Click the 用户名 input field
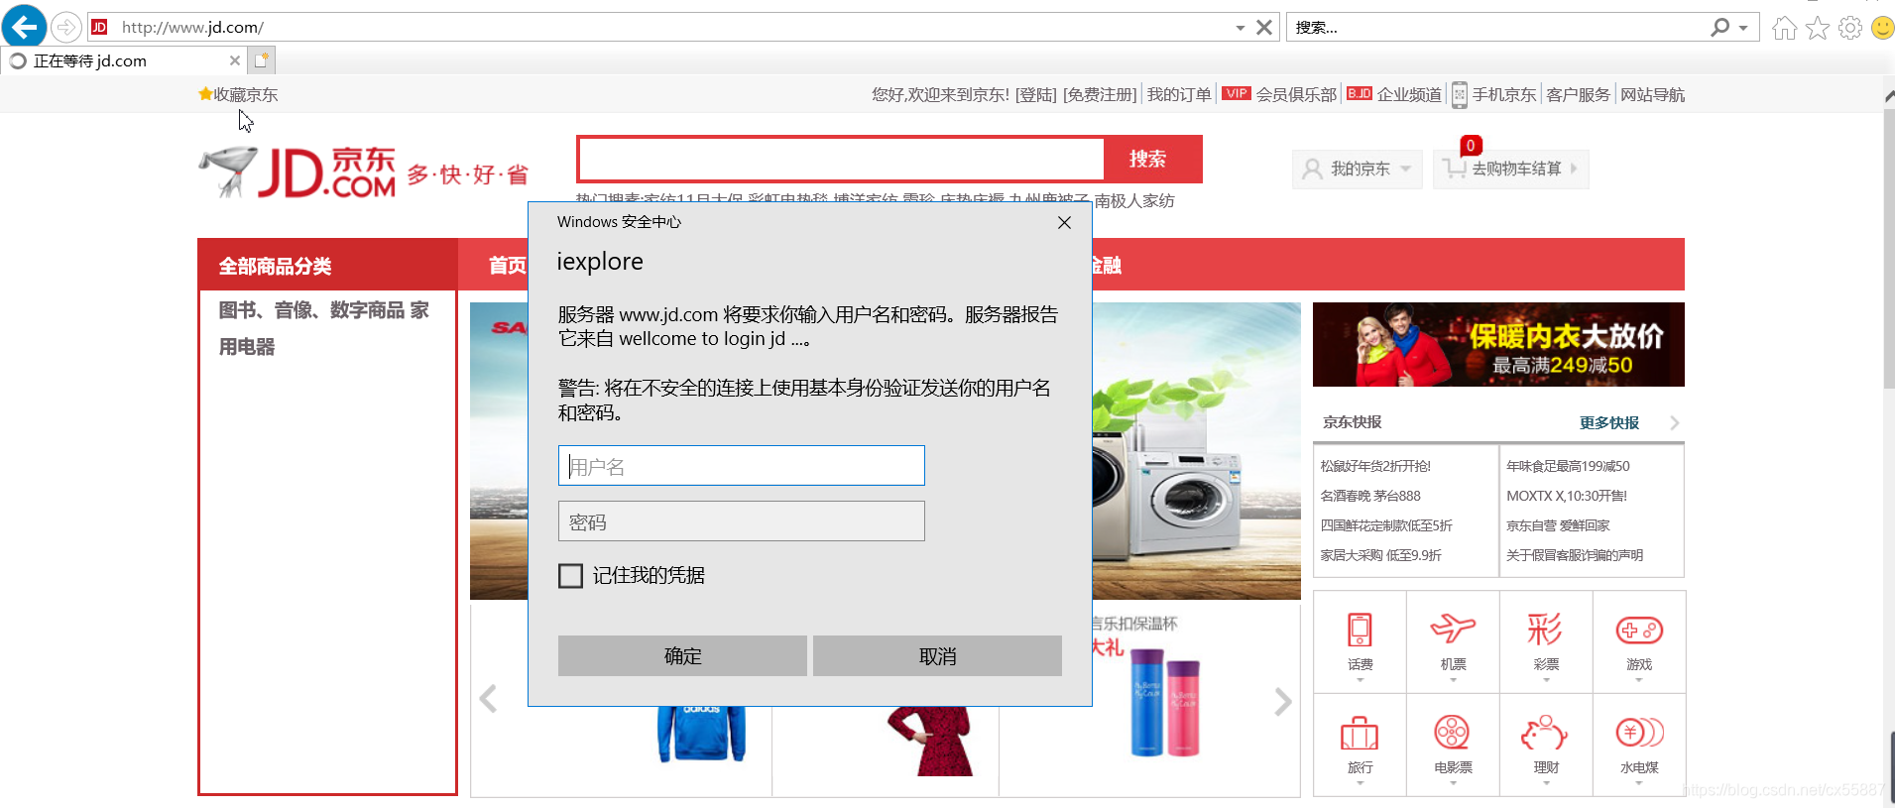The height and width of the screenshot is (808, 1895). click(742, 466)
